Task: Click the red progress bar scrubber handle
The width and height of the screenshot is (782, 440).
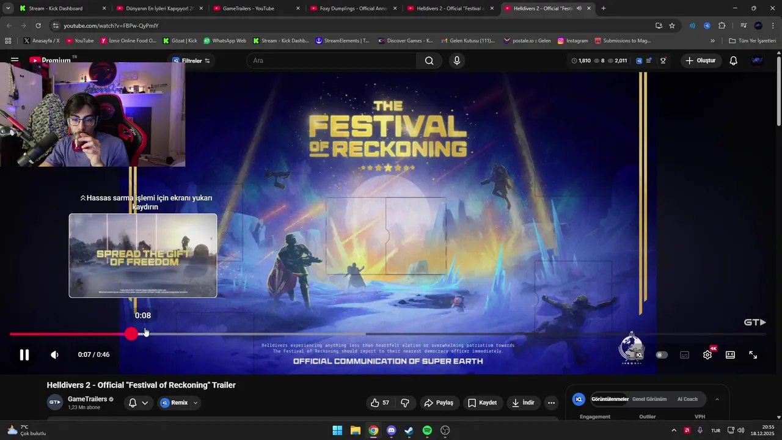Action: (x=131, y=334)
